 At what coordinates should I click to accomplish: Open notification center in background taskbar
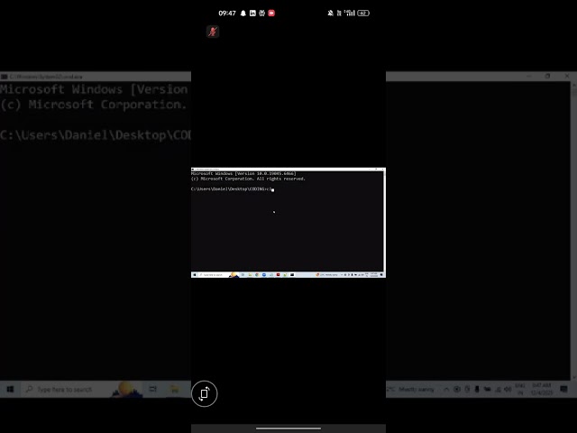[x=563, y=389]
